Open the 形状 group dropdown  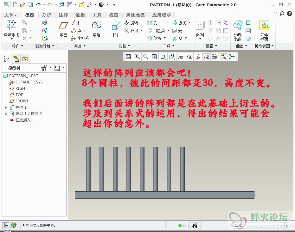[124, 46]
